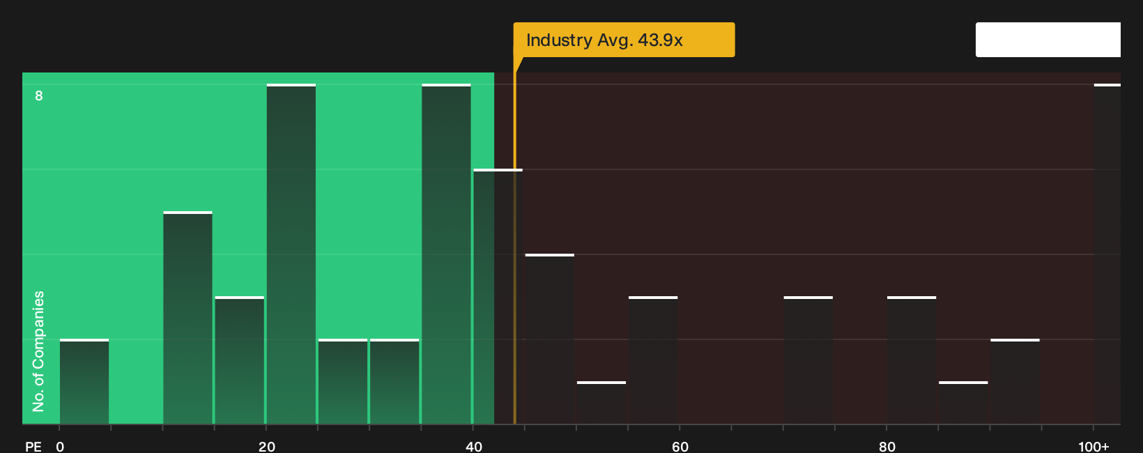Click the x-axis label 100+
The height and width of the screenshot is (453, 1143).
pos(1094,447)
